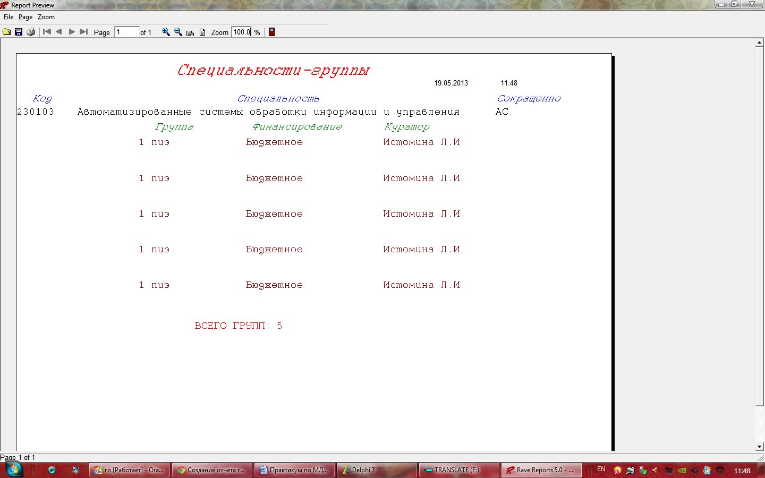Go to next page arrow
This screenshot has width=765, height=478.
71,32
